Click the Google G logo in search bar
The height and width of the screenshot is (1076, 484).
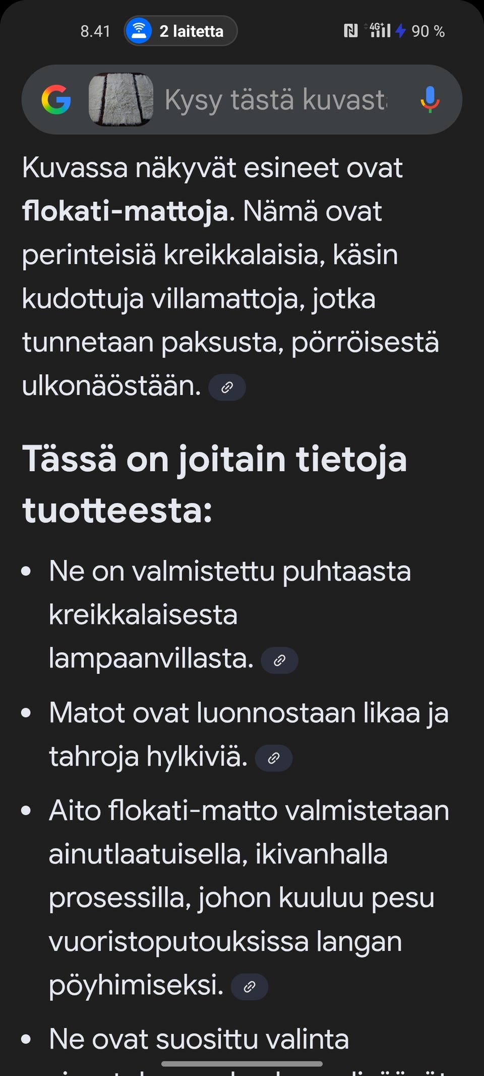pos(55,100)
